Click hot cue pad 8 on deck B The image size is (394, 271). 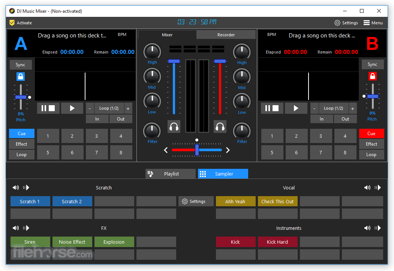tap(345, 152)
